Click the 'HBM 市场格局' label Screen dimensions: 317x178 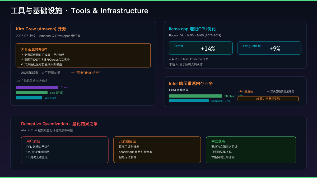coord(179,90)
